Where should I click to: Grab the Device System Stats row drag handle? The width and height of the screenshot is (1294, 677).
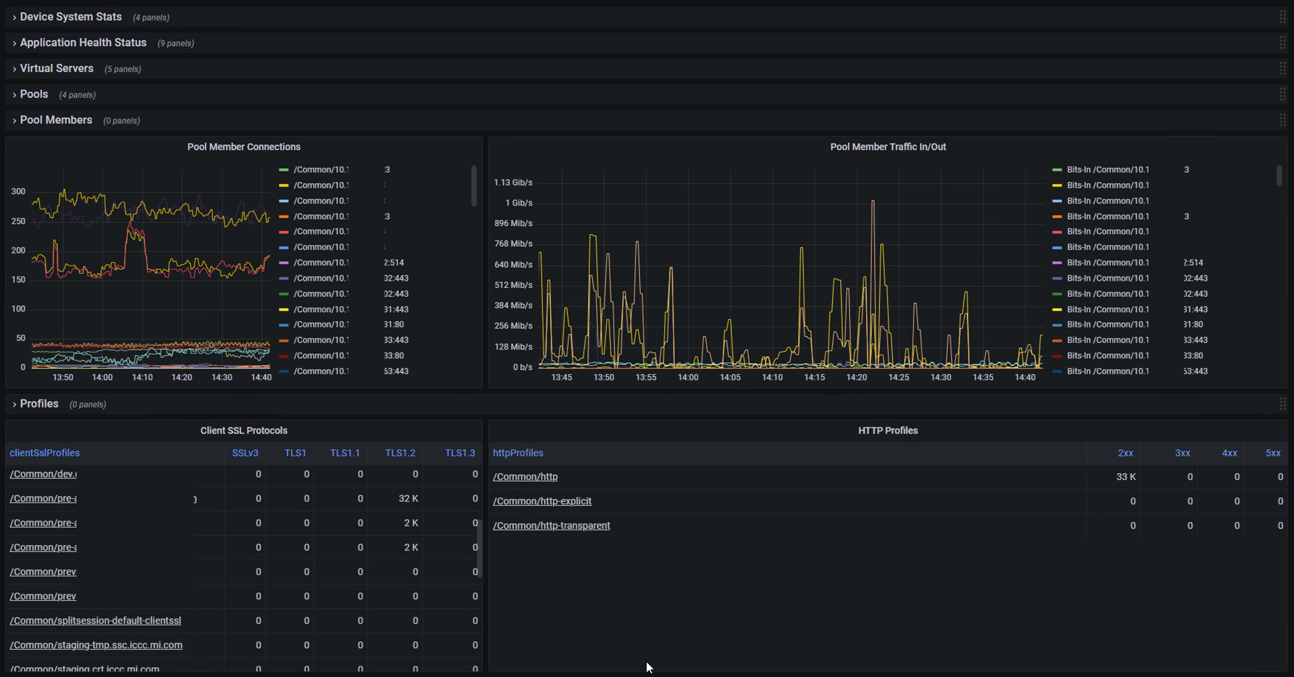[x=1282, y=17]
